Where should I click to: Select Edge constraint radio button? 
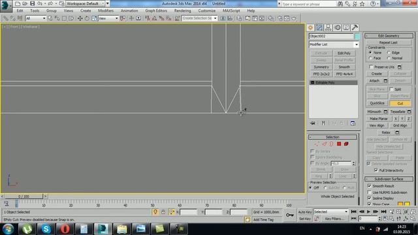tap(389, 52)
